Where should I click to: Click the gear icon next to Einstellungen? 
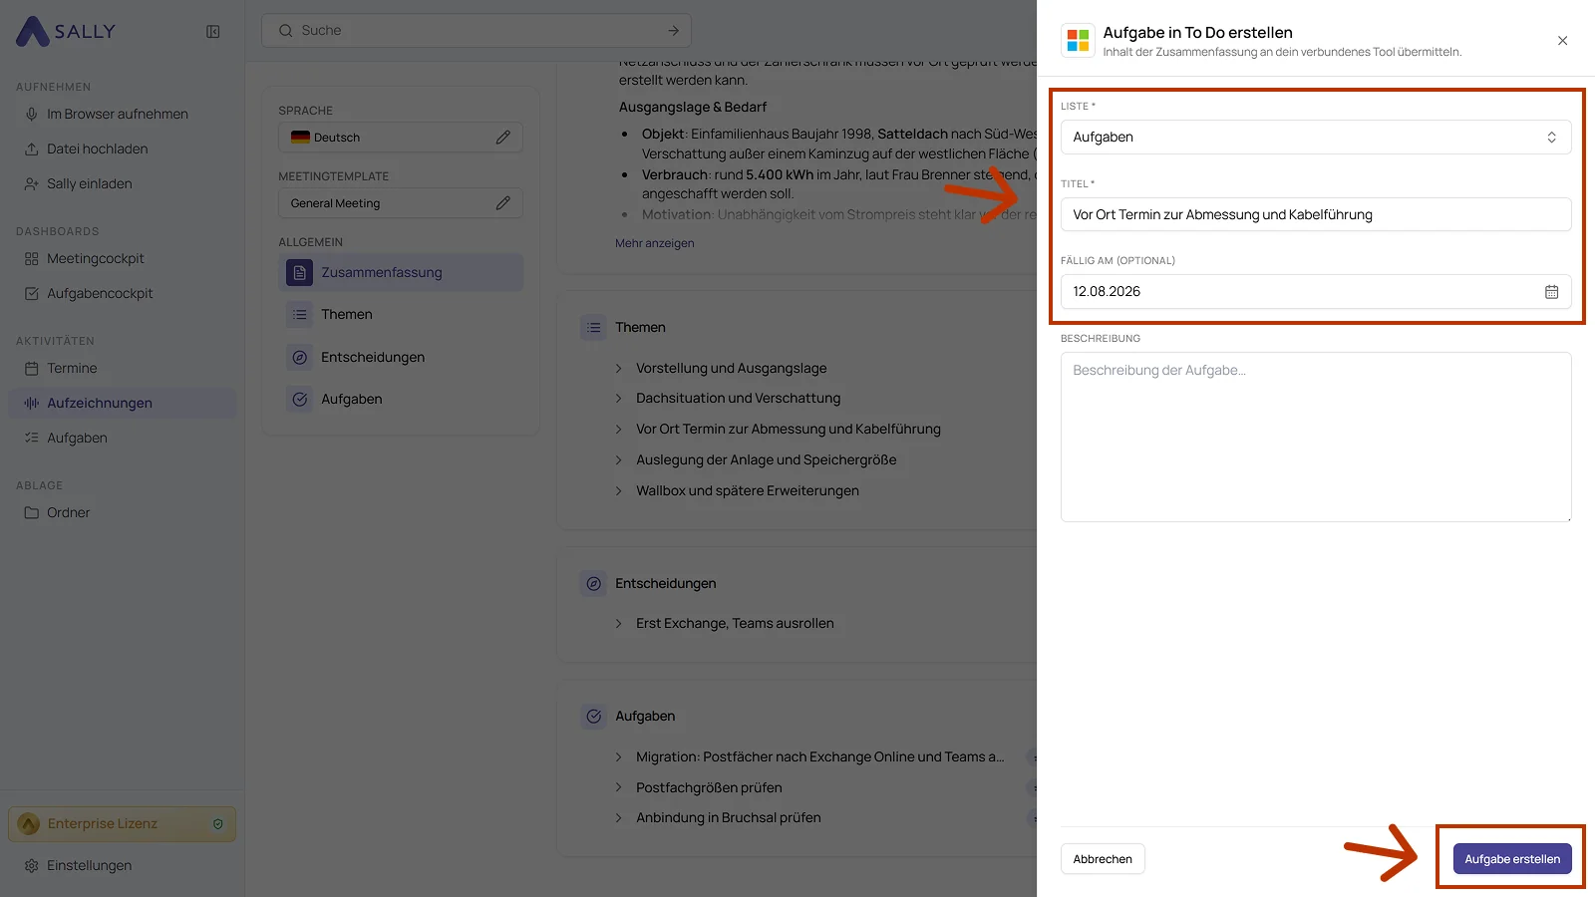31,866
